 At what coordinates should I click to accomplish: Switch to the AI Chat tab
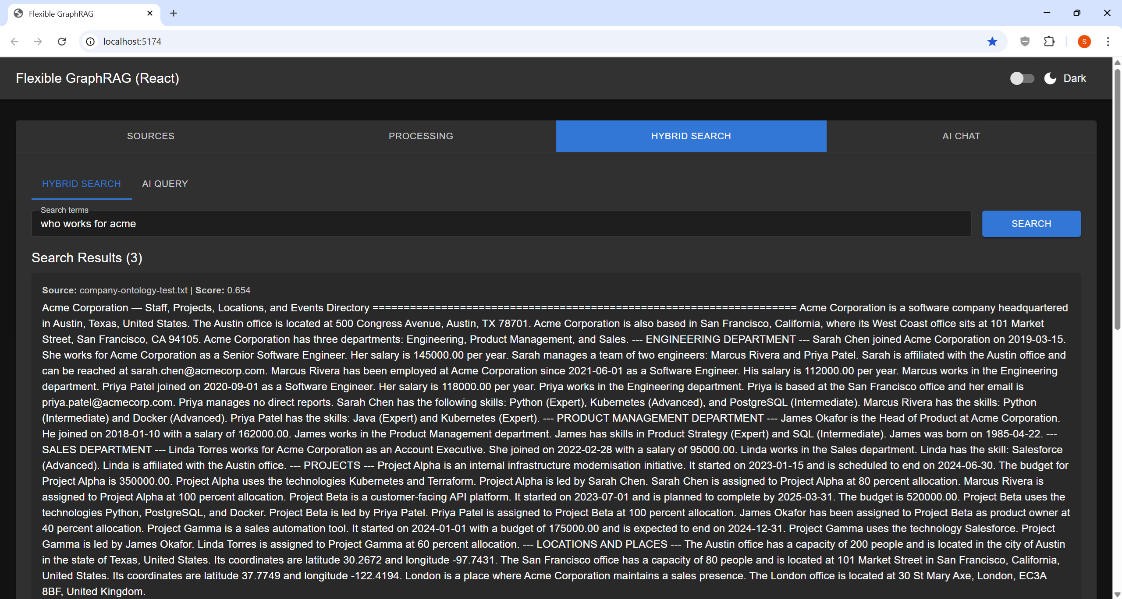961,136
